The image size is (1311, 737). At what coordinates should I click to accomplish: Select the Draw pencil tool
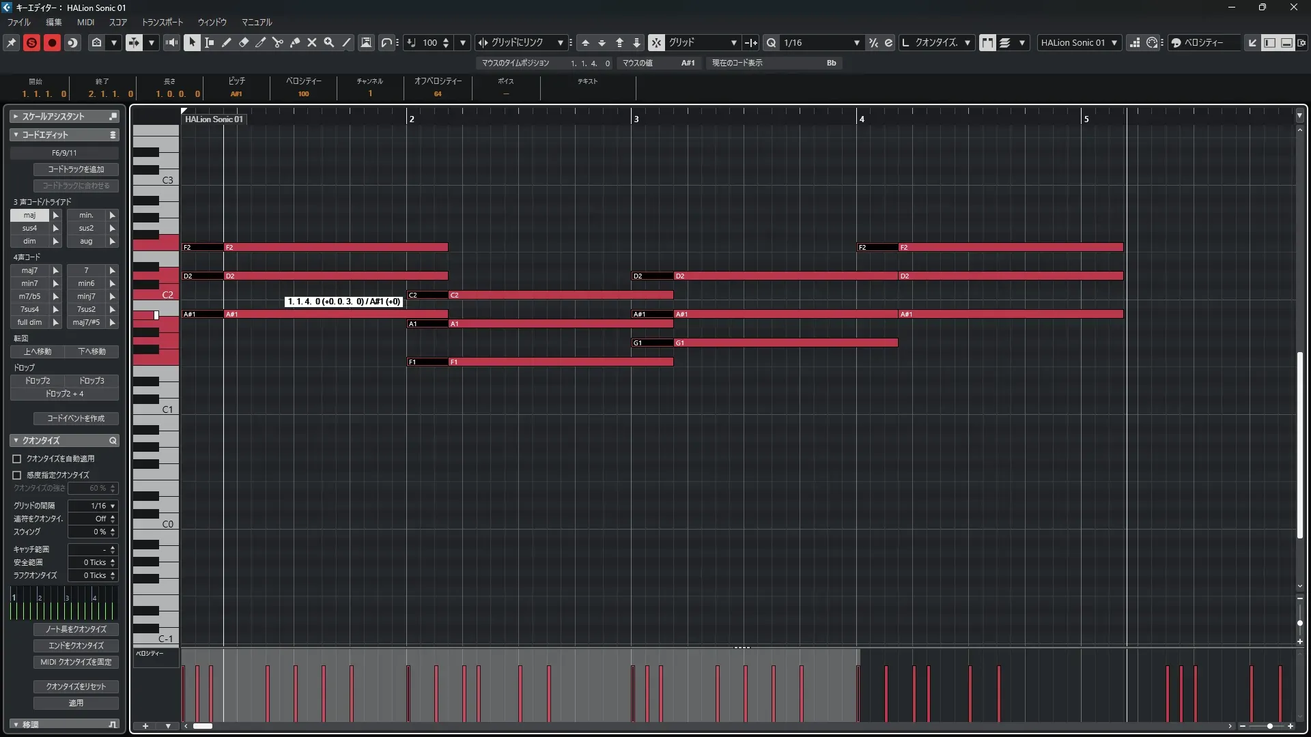[x=227, y=42]
